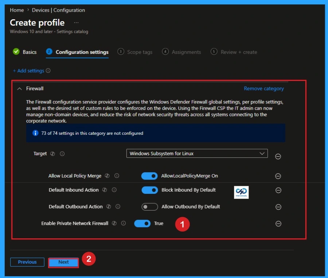Screen dimensions: 328x278
Task: Show info for Allow Local Policy Merge
Action: (117, 176)
